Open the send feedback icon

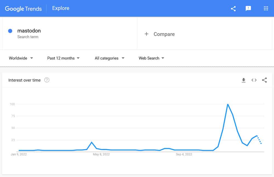248,8
